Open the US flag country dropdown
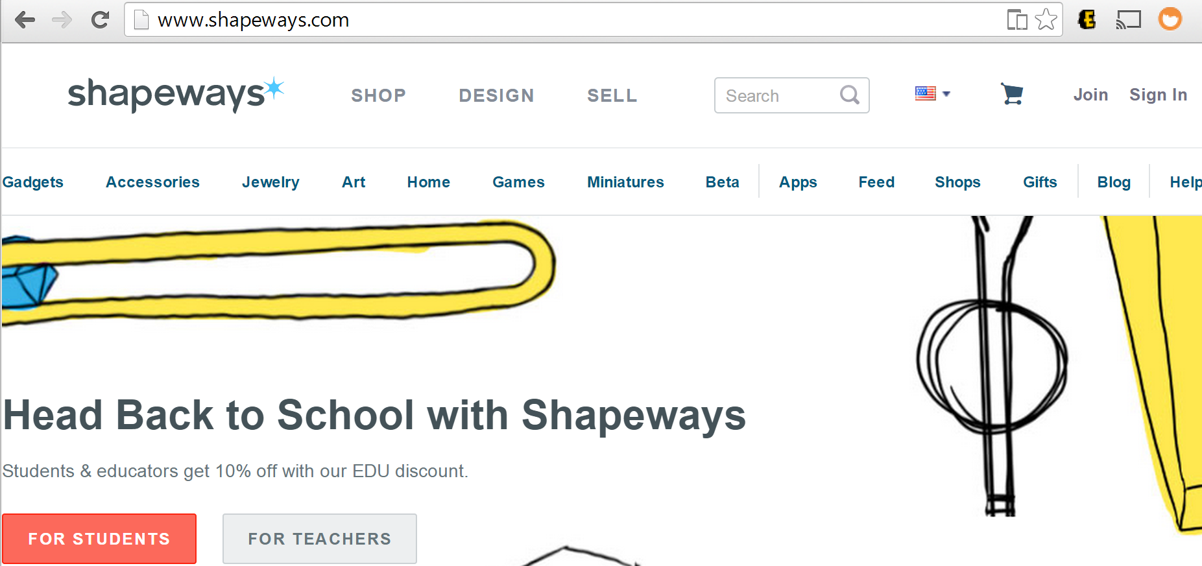 [933, 94]
